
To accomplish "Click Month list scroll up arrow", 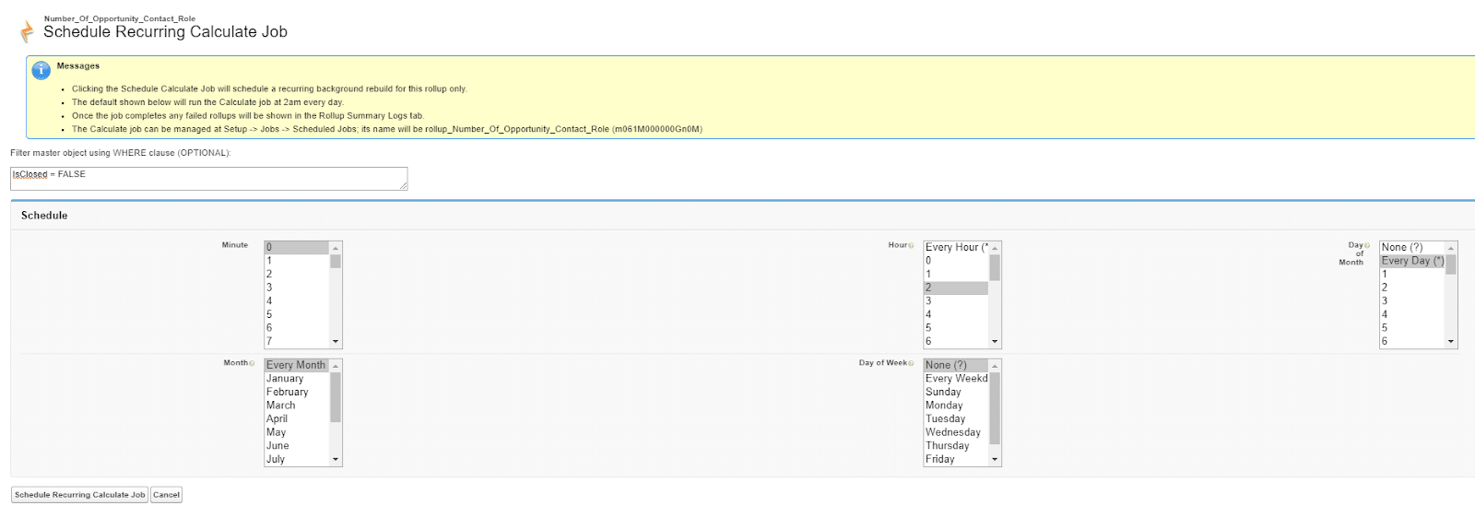I will 336,366.
